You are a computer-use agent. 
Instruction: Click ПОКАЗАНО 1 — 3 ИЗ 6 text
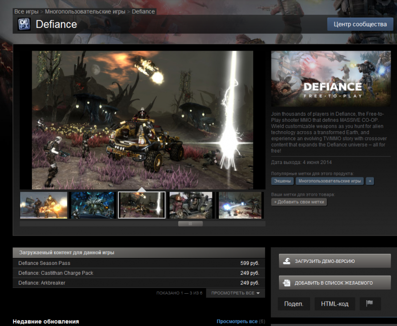pyautogui.click(x=179, y=293)
